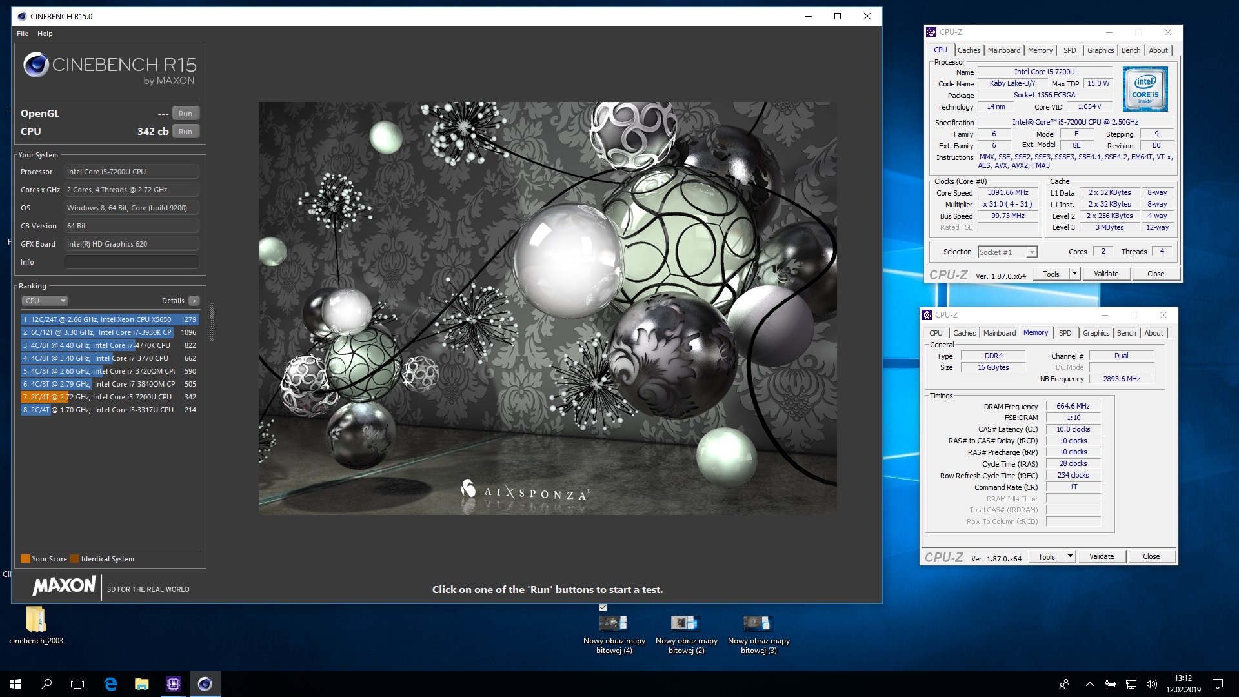Viewport: 1239px width, 697px height.
Task: Launch Microsoft Edge from taskbar
Action: tap(110, 684)
